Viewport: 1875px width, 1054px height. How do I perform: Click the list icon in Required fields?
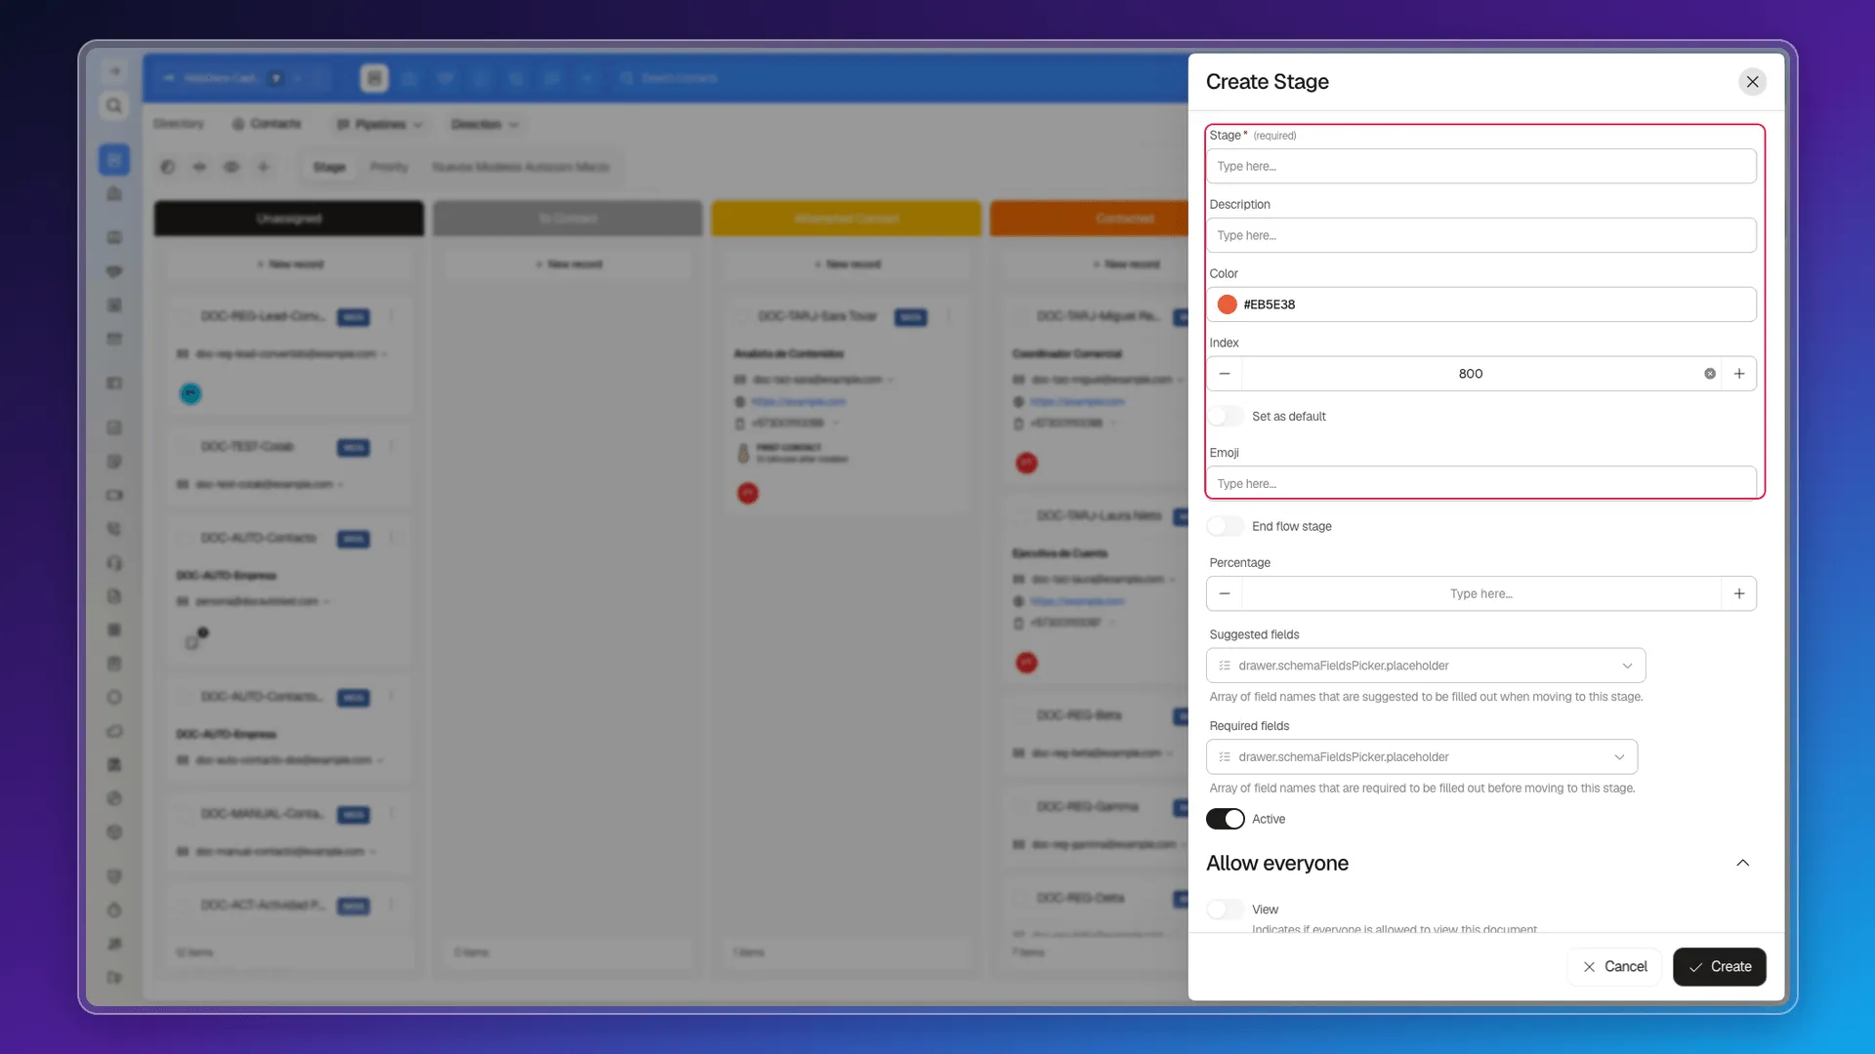click(1225, 757)
